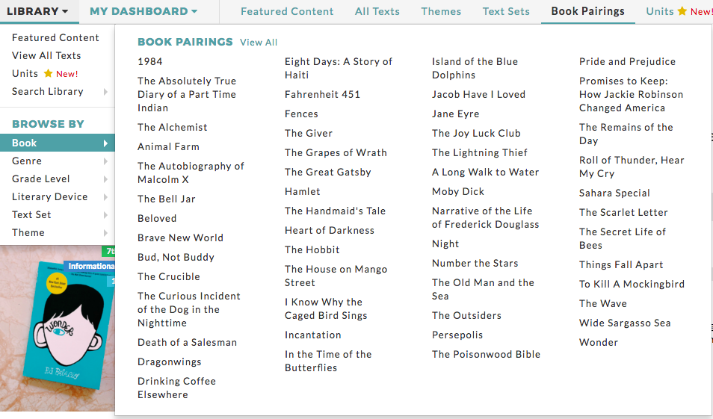The height and width of the screenshot is (419, 713).
Task: Expand the Grade Level submenu arrow
Action: [x=105, y=179]
